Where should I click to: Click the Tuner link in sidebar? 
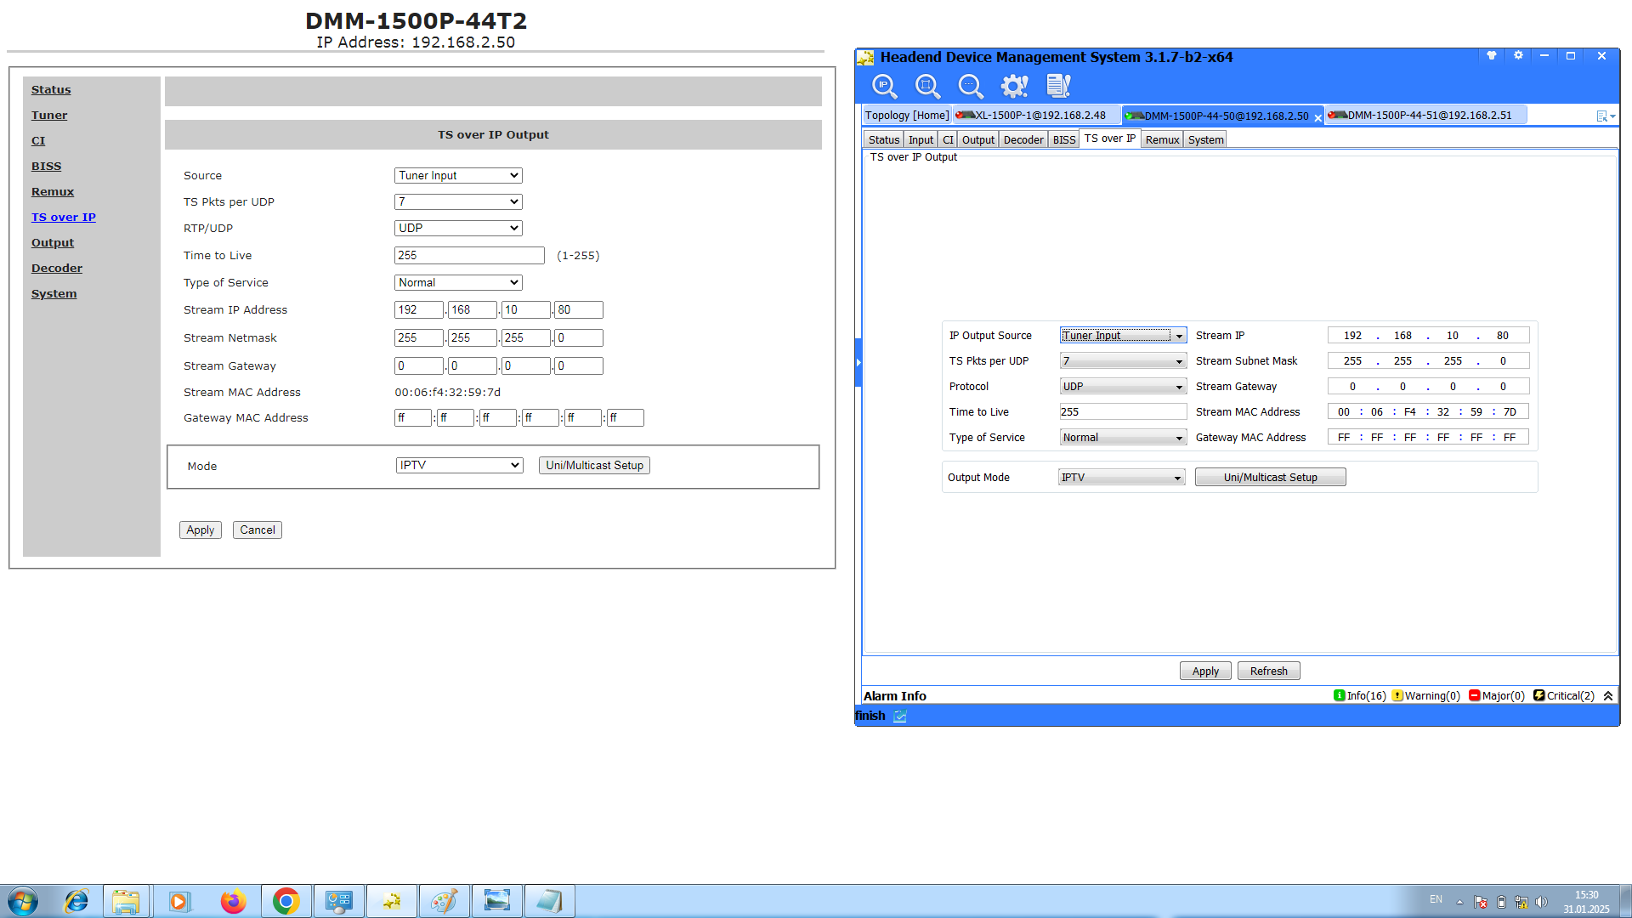pos(49,116)
